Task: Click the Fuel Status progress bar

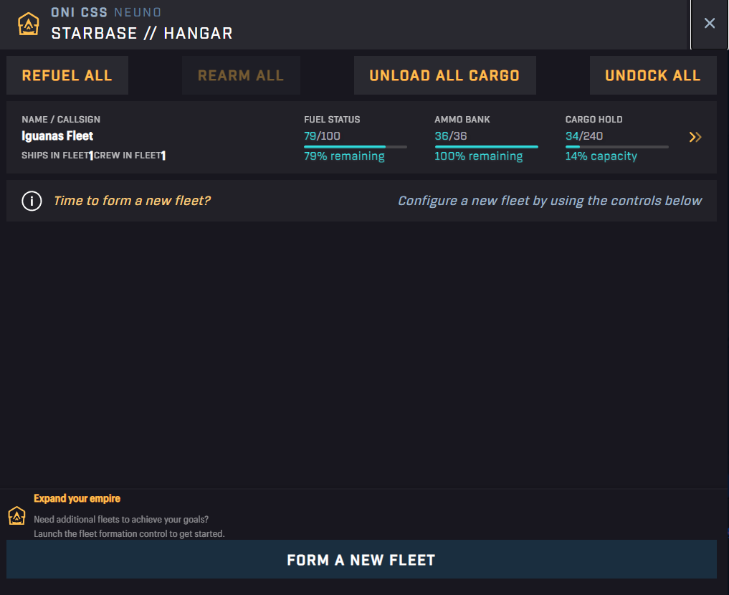Action: click(x=356, y=147)
